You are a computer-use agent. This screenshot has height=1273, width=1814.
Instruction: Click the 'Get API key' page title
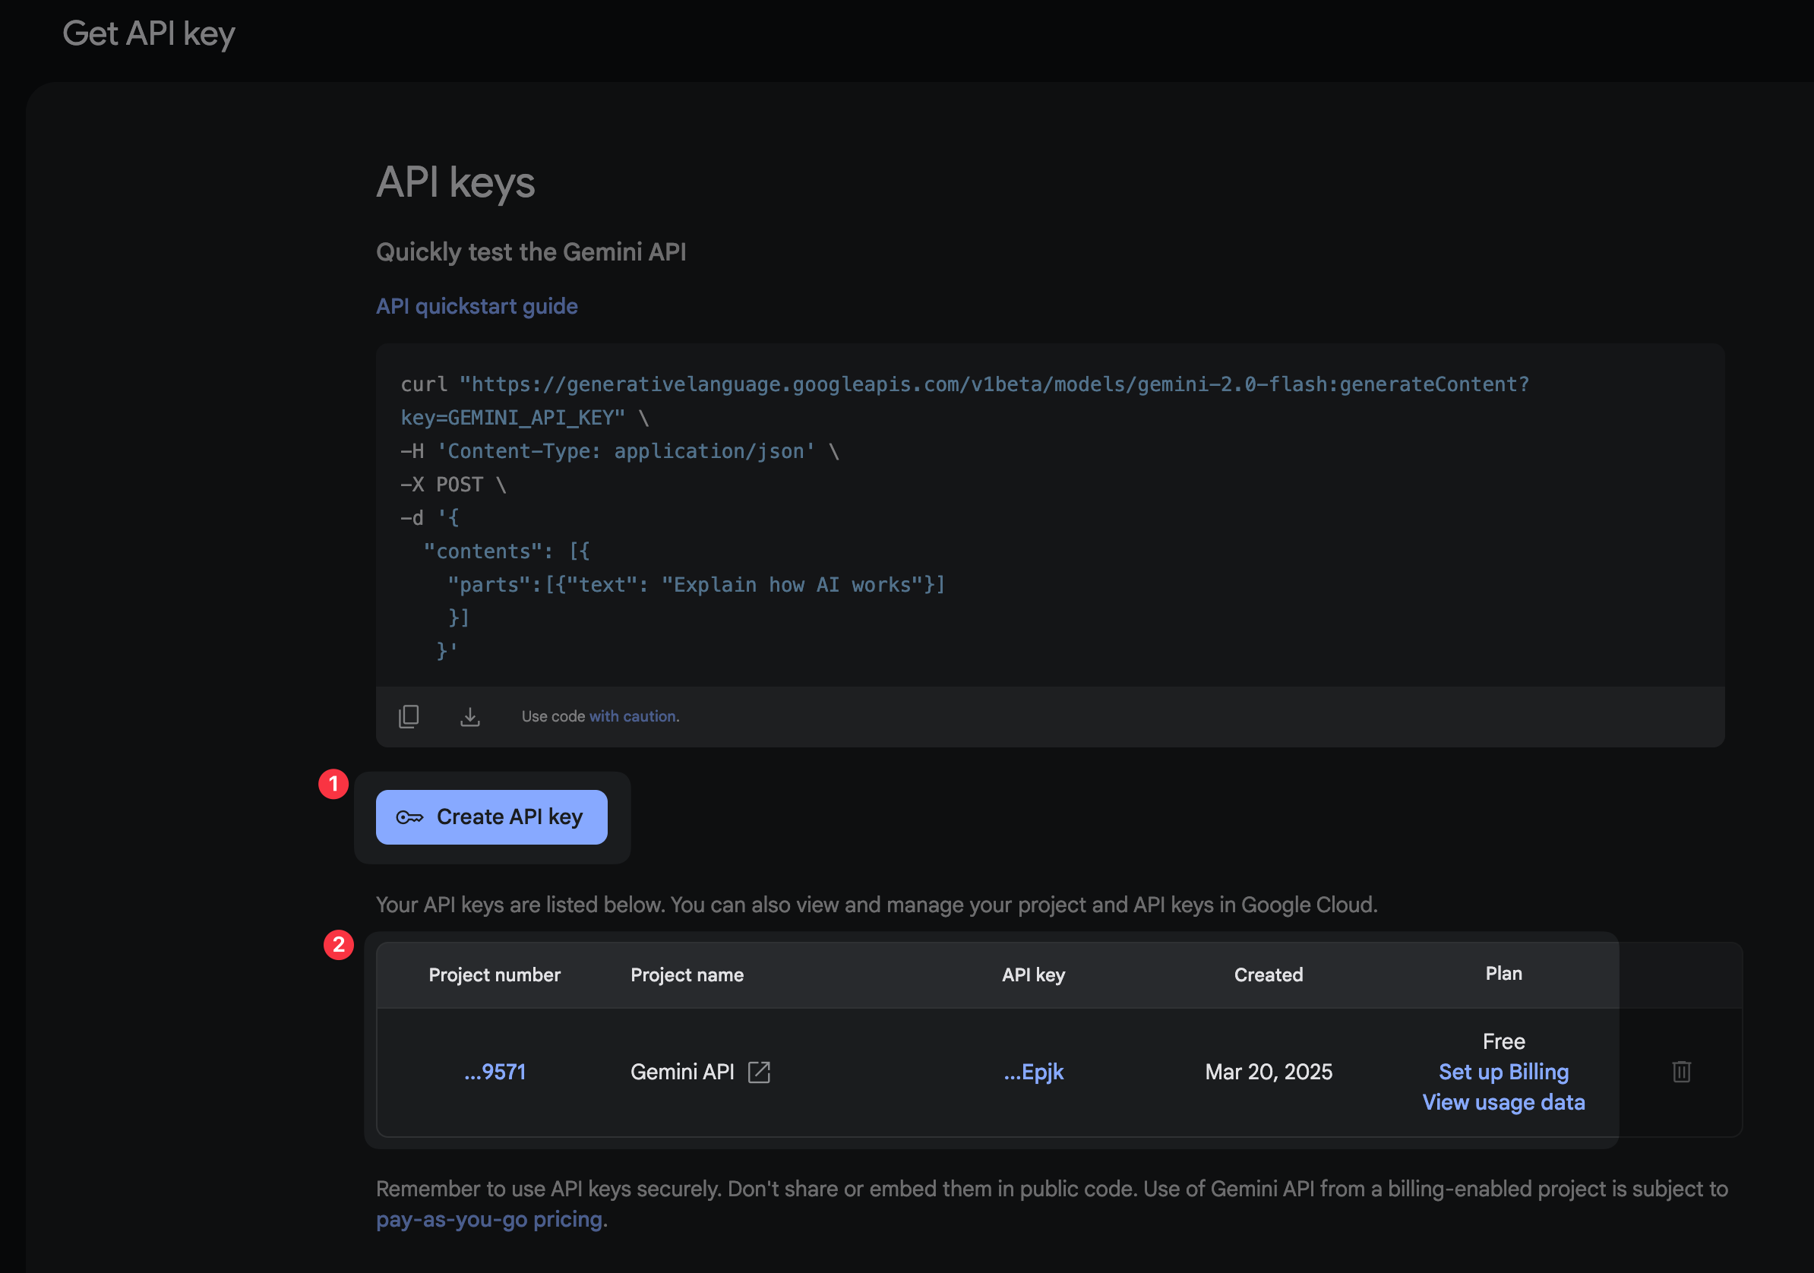[x=149, y=34]
